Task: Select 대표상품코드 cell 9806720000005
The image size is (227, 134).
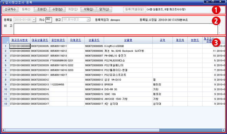Action: click(x=40, y=46)
